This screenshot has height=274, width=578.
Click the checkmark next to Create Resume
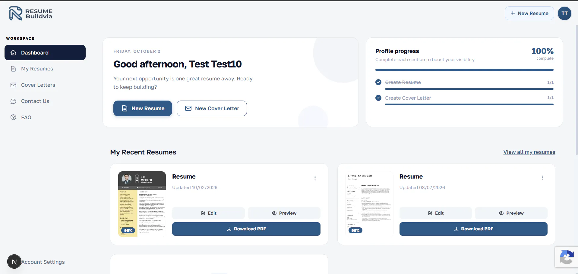tap(378, 82)
